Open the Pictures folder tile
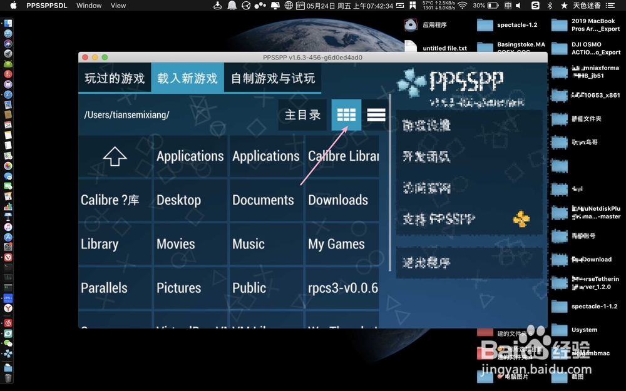 pyautogui.click(x=190, y=288)
